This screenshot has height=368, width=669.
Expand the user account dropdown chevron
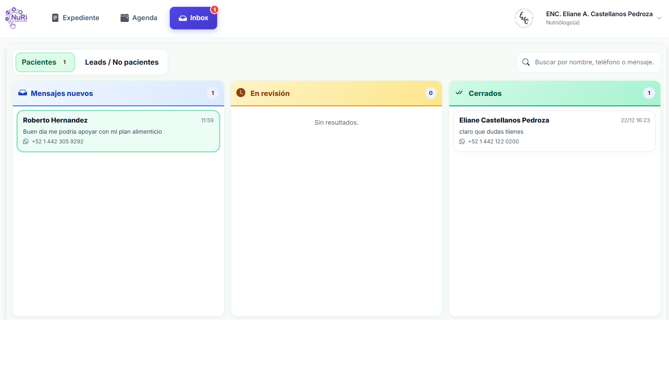pos(659,18)
